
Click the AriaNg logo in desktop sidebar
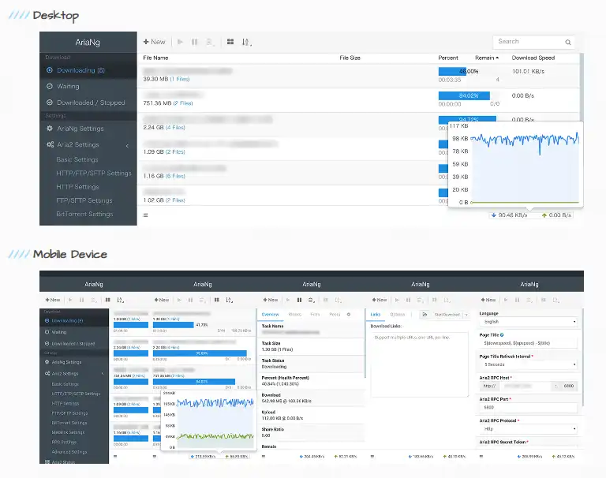[88, 42]
